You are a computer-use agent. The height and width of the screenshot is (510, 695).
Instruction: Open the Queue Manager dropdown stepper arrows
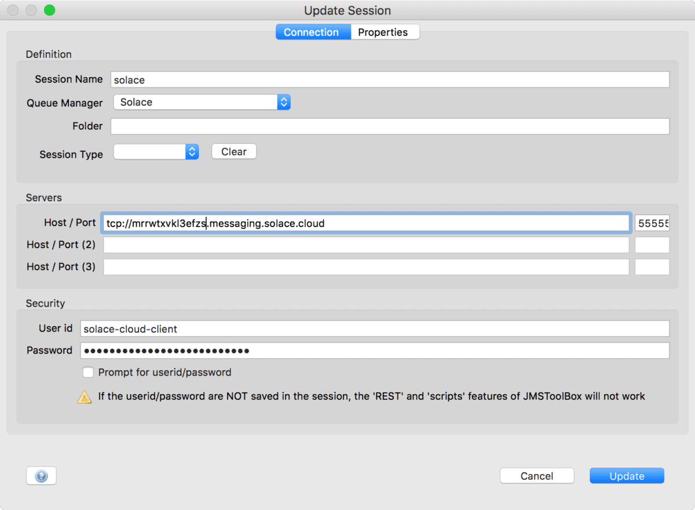point(283,101)
